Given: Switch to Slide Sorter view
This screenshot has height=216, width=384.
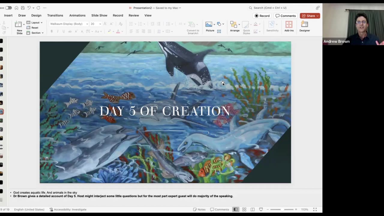Looking at the screenshot, I should (x=244, y=209).
